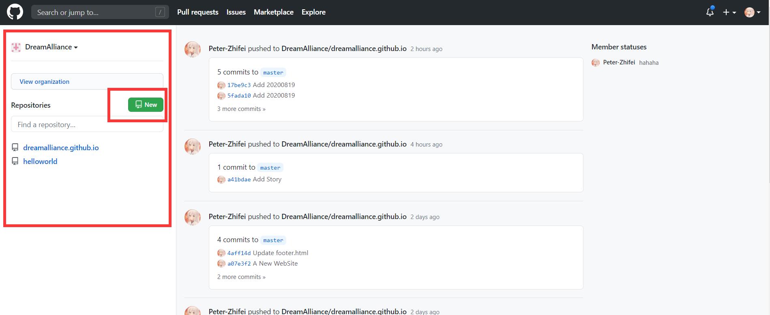Click avatar next to commit 17be9c3
This screenshot has width=770, height=315.
[x=221, y=85]
